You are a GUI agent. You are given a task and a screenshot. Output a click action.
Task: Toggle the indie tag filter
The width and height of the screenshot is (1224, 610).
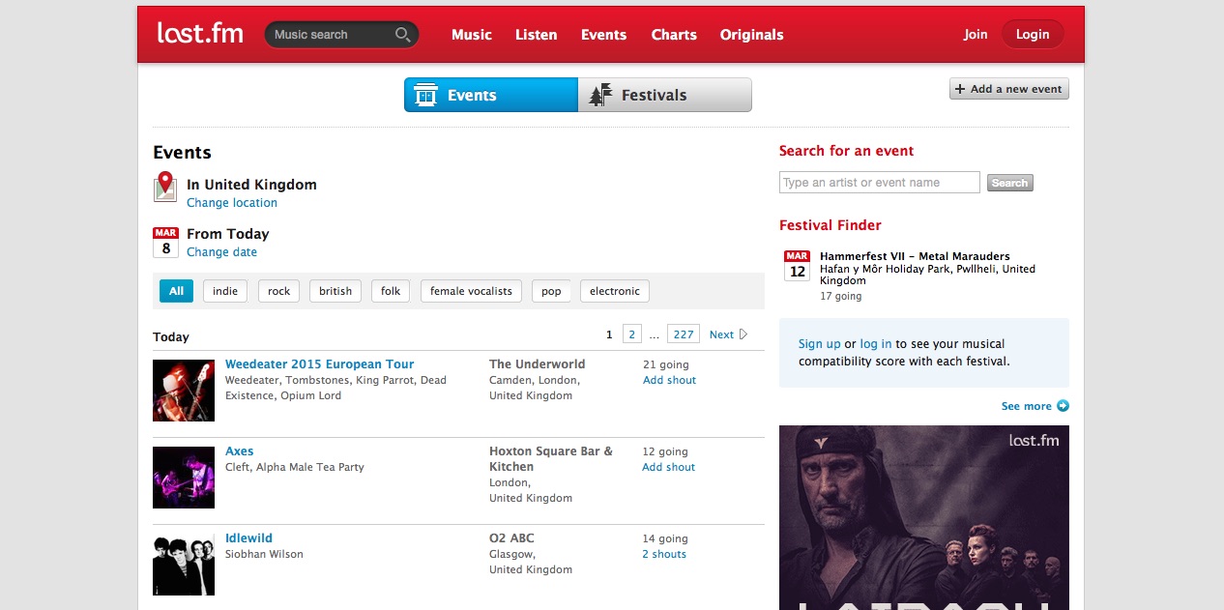[x=225, y=291]
